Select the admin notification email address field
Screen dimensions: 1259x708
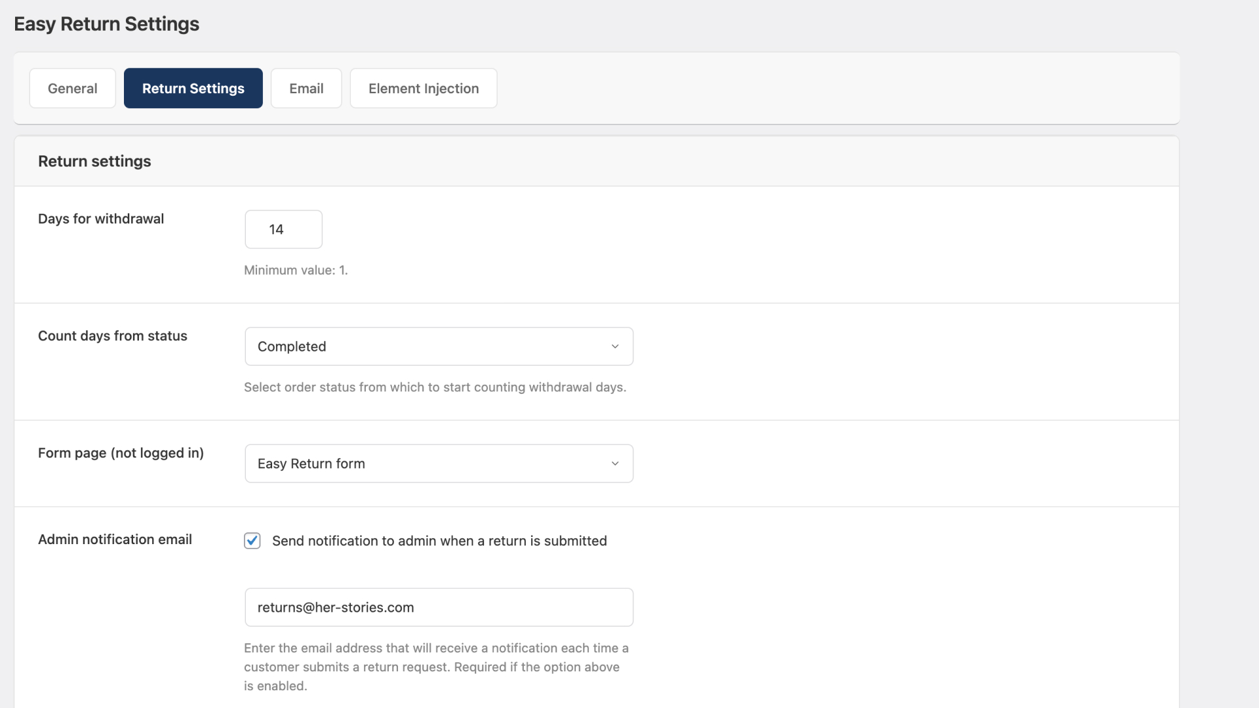pyautogui.click(x=439, y=607)
